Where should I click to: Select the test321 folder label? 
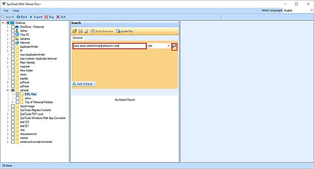[24, 126]
